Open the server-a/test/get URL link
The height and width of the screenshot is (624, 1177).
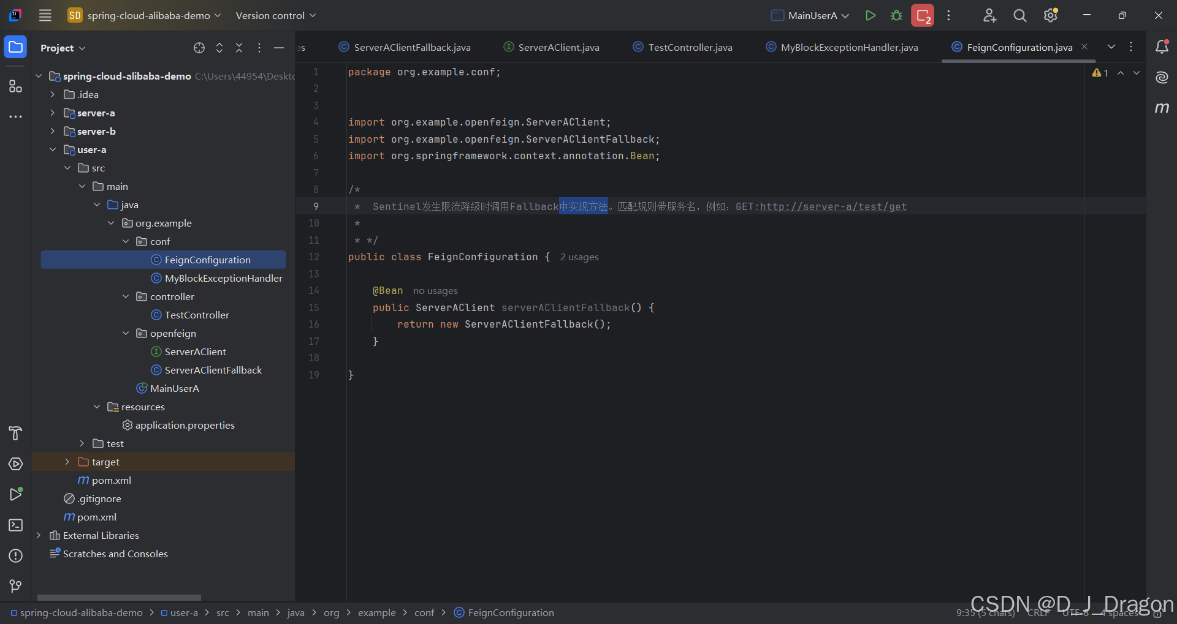pos(833,206)
